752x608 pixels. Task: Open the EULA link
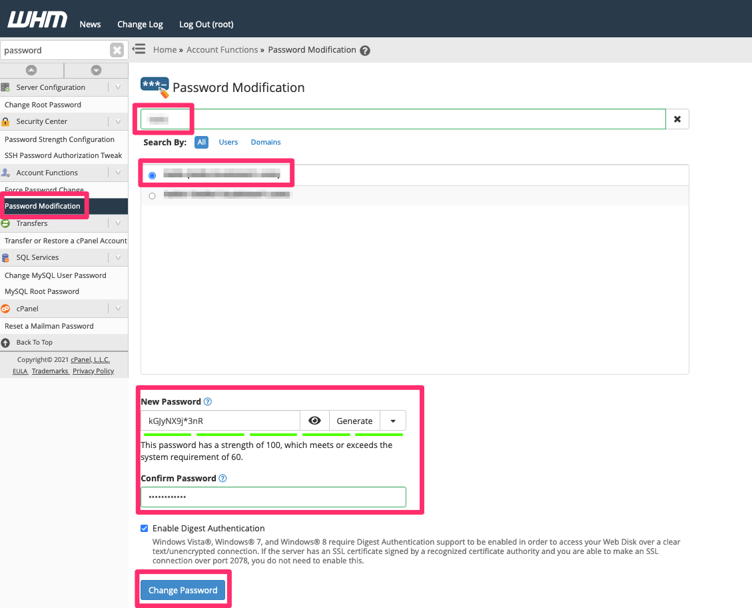[x=20, y=371]
